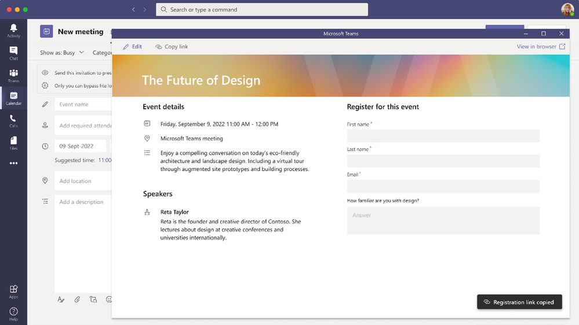
Task: Click the Add location field
Action: [83, 181]
